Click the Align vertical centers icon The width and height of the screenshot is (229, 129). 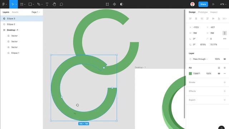tap(213, 19)
